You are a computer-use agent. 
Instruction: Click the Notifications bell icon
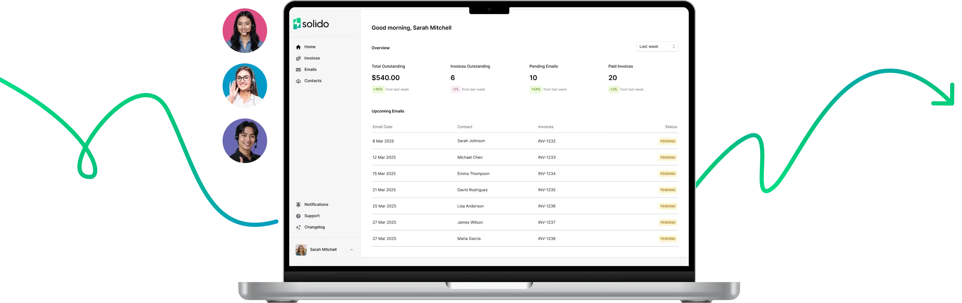tap(298, 205)
